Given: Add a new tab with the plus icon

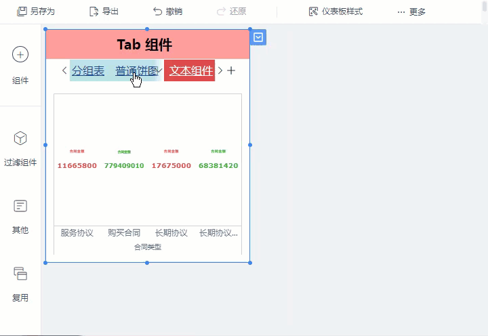Looking at the screenshot, I should point(231,70).
